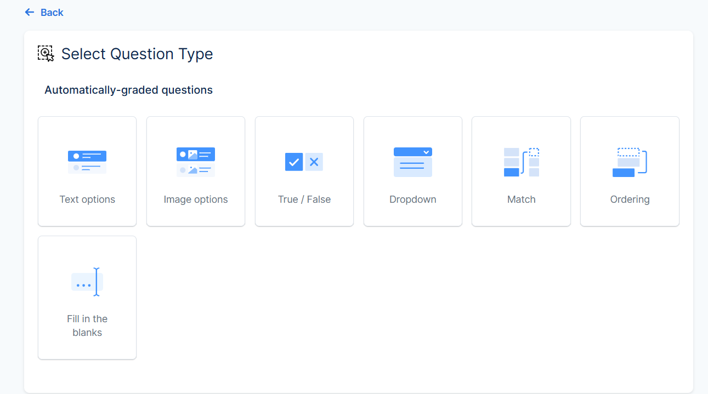Click the Select Question Type header icon
Image resolution: width=708 pixels, height=394 pixels.
(46, 54)
